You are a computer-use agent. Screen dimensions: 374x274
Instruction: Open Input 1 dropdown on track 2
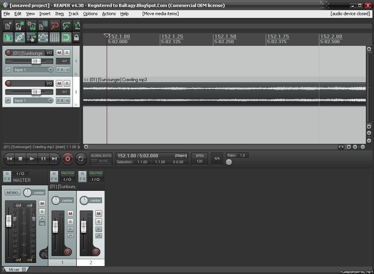tap(33, 100)
